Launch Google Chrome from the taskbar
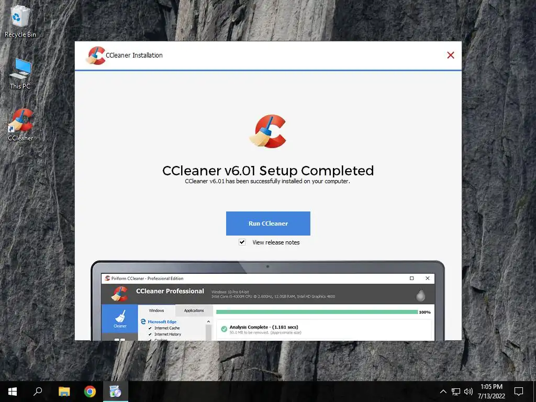The width and height of the screenshot is (536, 402). point(90,392)
